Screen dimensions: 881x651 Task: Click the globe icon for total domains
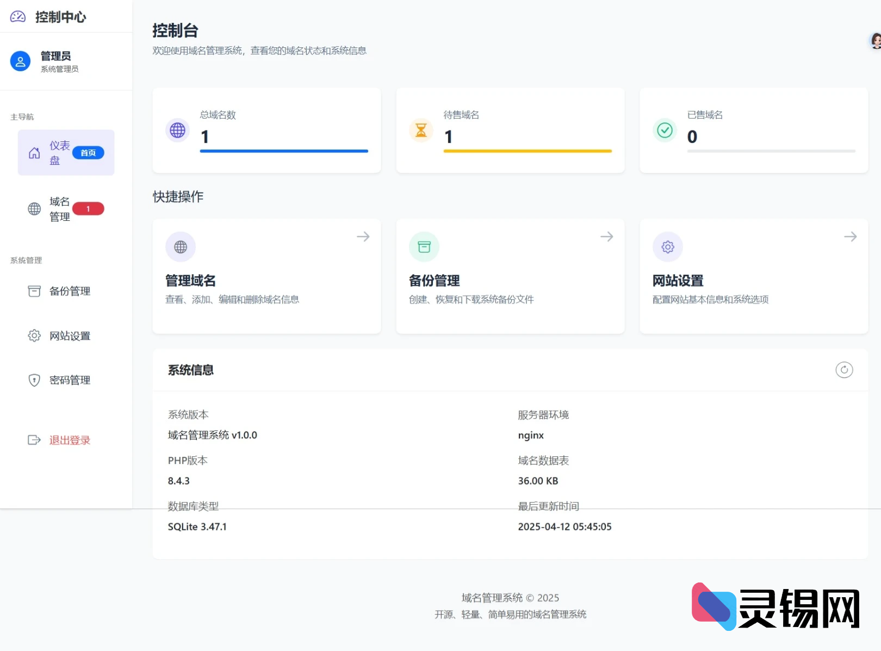pyautogui.click(x=177, y=131)
